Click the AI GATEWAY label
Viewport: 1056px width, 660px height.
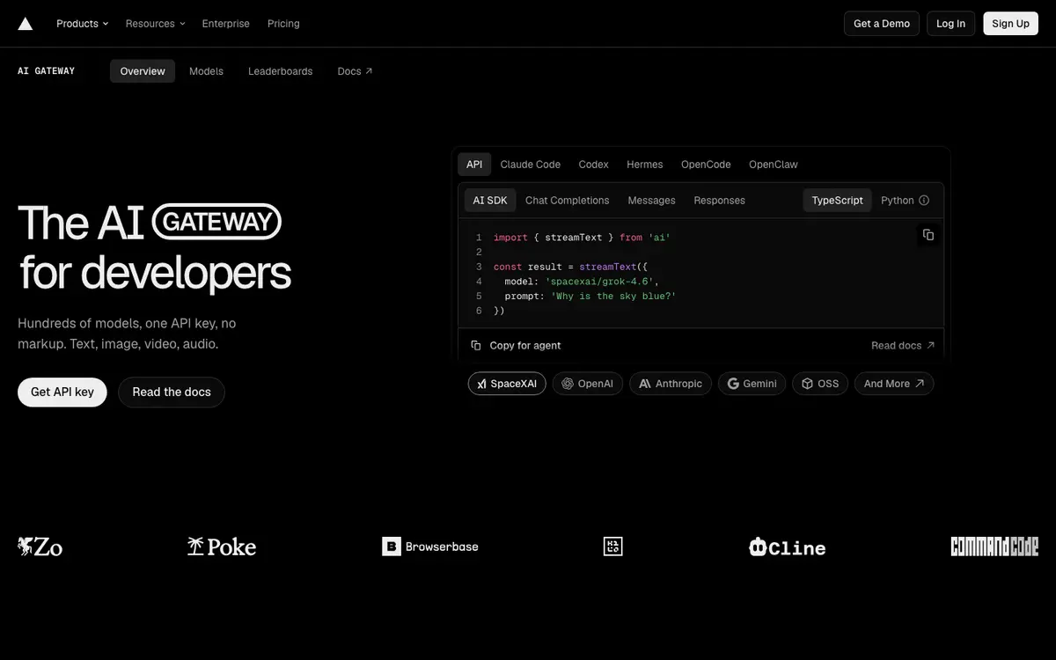coord(47,71)
